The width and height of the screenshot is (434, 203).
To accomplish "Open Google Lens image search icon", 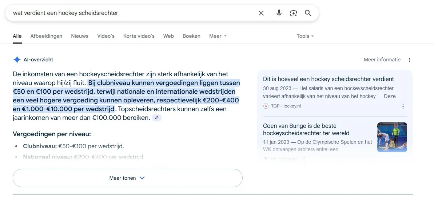I will point(294,13).
